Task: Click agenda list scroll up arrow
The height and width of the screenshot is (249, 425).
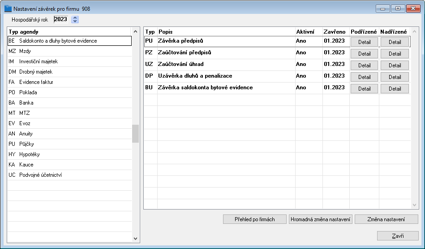Action: (x=136, y=31)
